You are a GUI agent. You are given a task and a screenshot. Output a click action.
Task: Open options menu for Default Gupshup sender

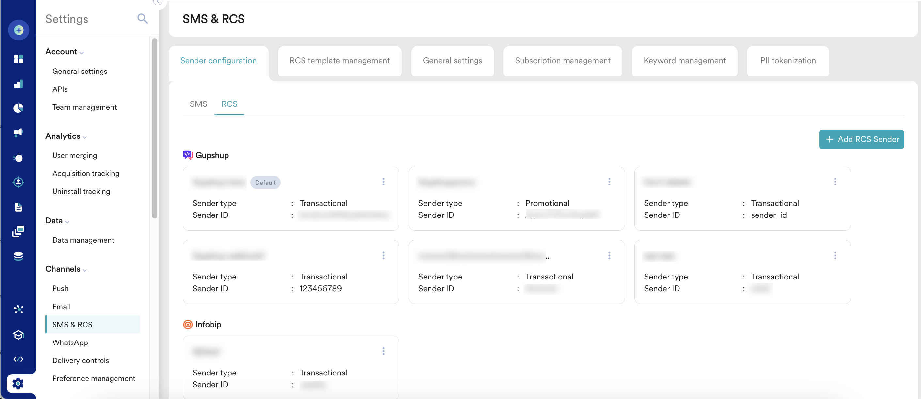point(383,182)
